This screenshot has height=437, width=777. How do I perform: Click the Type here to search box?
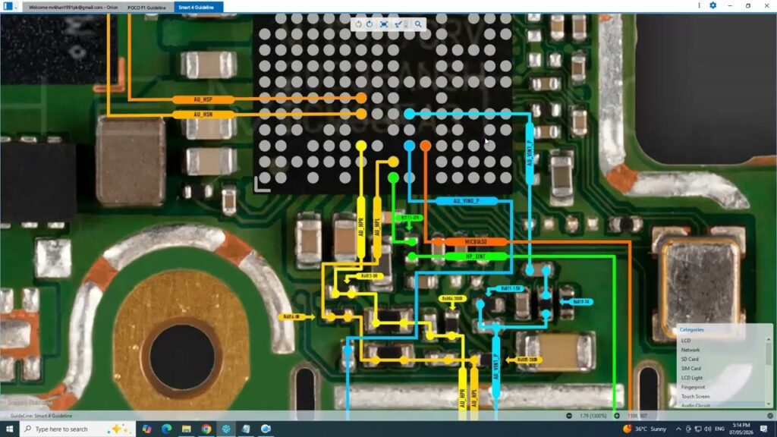(77, 429)
